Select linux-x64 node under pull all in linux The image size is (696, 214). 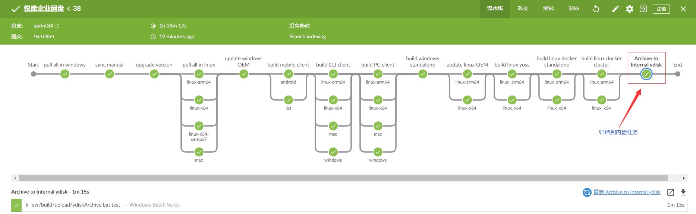(x=199, y=100)
